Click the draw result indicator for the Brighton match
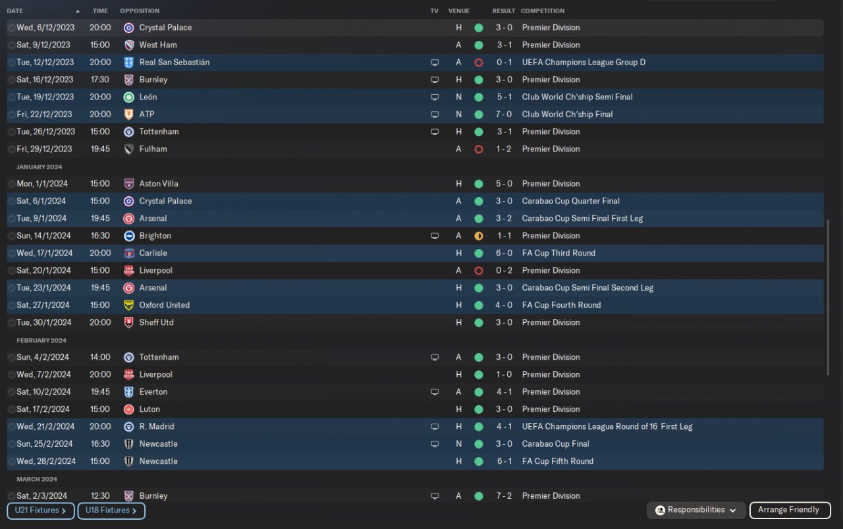This screenshot has width=843, height=529. (479, 236)
